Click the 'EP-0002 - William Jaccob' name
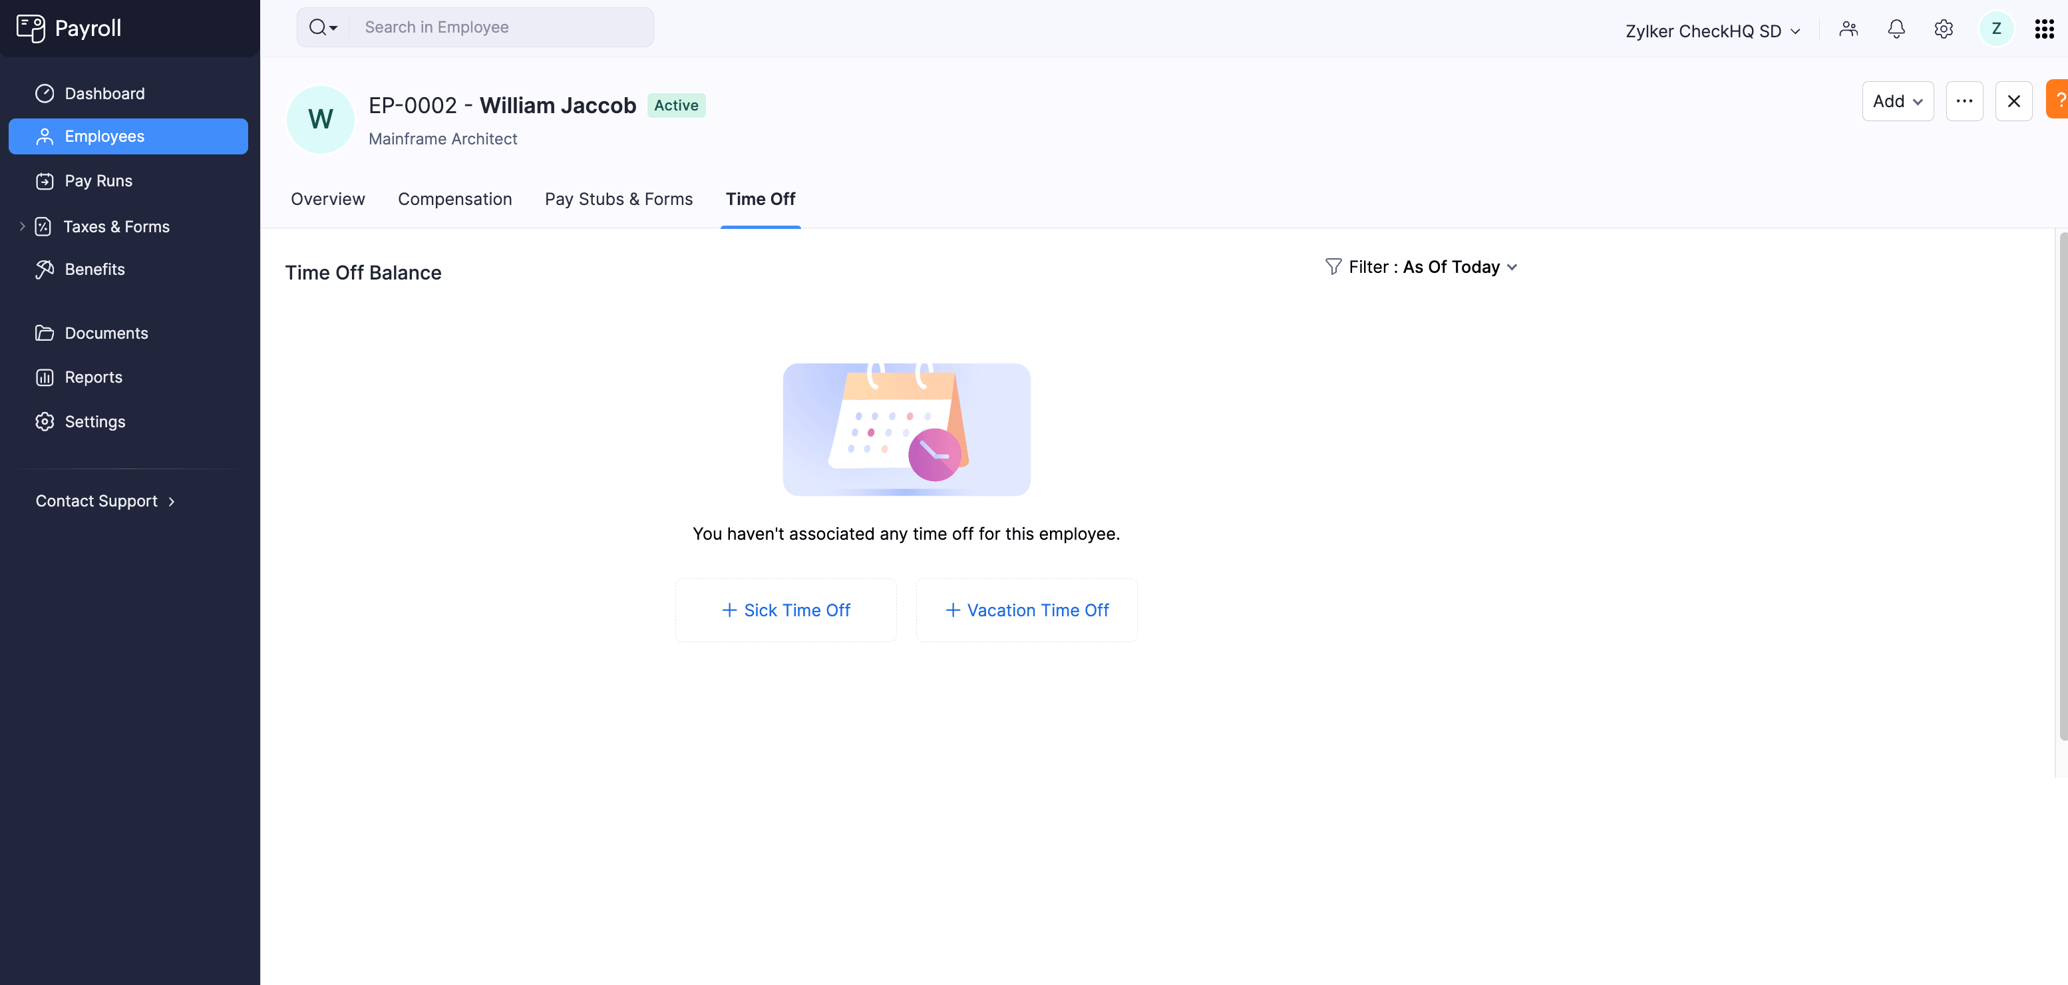Screen dimensions: 2068x985 pos(502,105)
